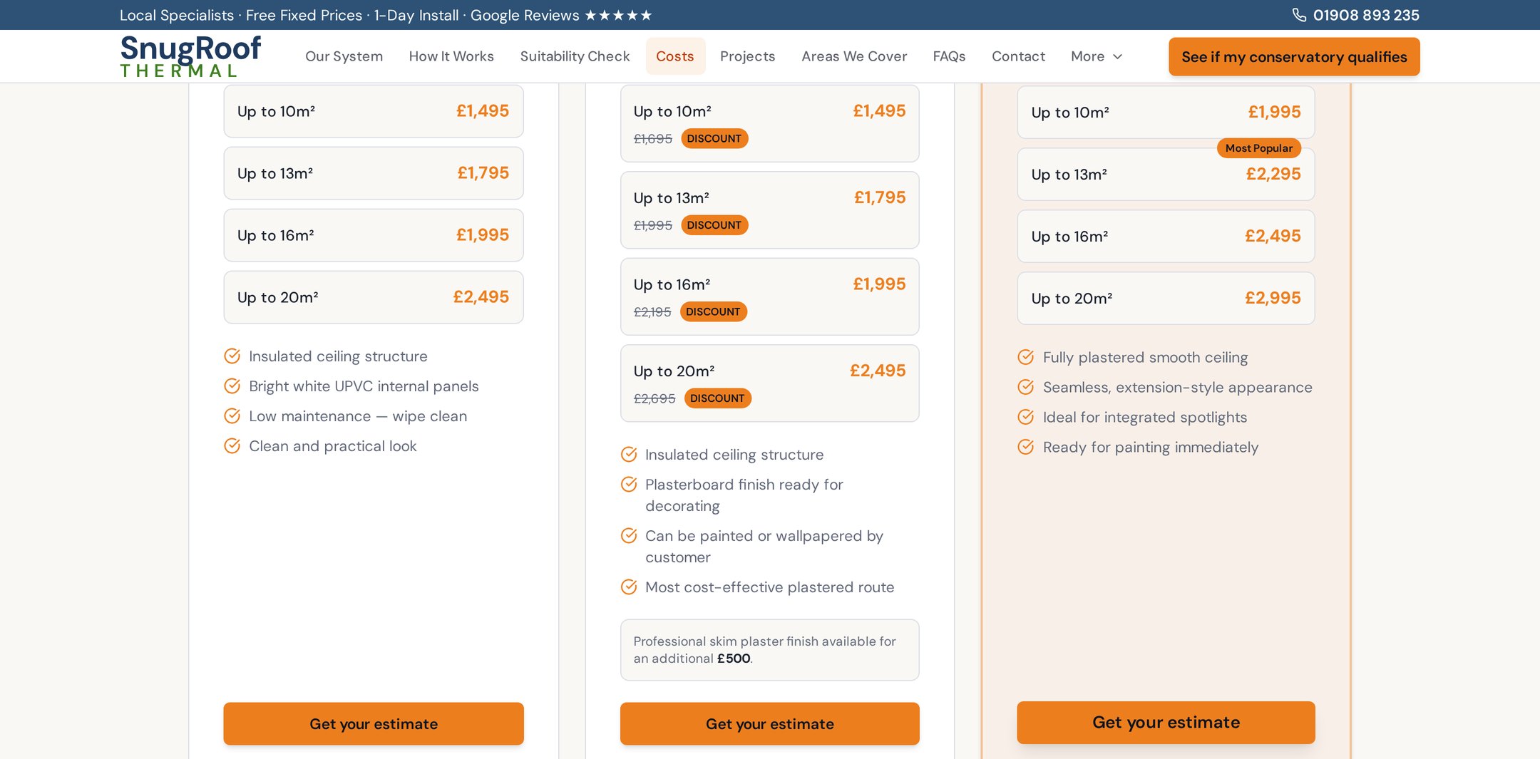Open the Suitability Check page
The width and height of the screenshot is (1540, 759).
pos(575,56)
